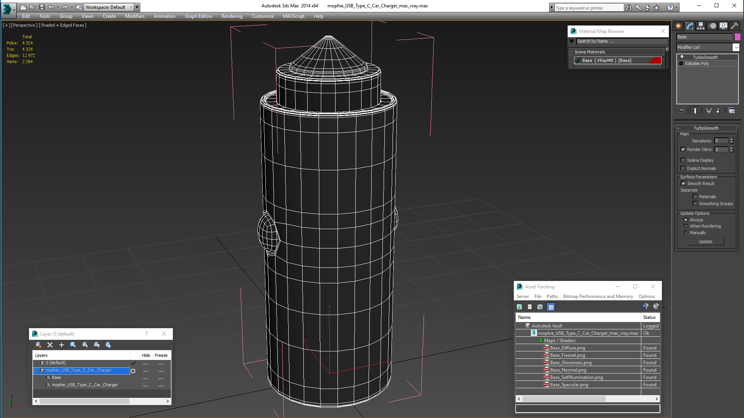Image resolution: width=744 pixels, height=418 pixels.
Task: Open the Modifier List dropdown
Action: coord(736,47)
